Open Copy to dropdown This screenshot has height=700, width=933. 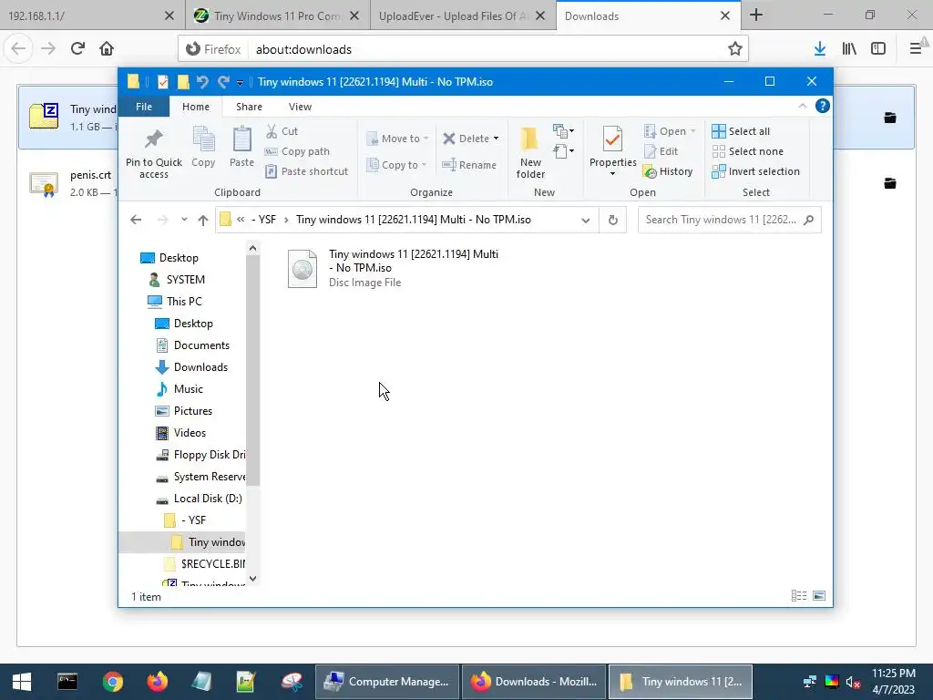point(396,165)
